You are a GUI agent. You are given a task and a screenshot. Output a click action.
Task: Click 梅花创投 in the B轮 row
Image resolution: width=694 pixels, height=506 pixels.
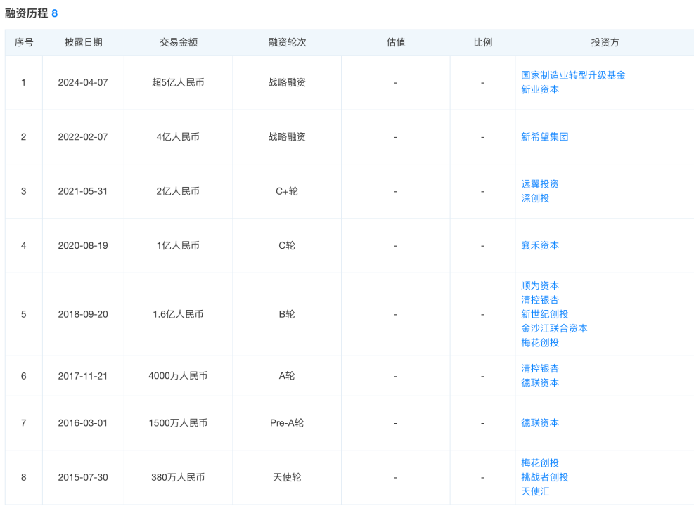pos(540,343)
